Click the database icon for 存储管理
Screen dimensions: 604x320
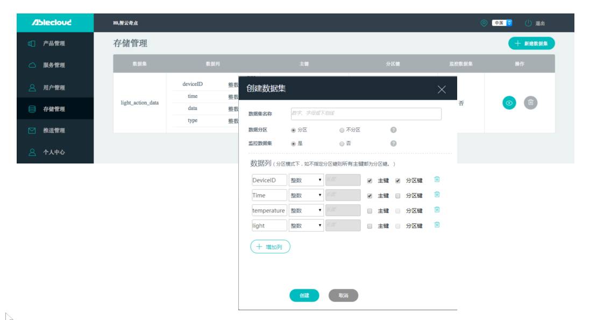(32, 109)
